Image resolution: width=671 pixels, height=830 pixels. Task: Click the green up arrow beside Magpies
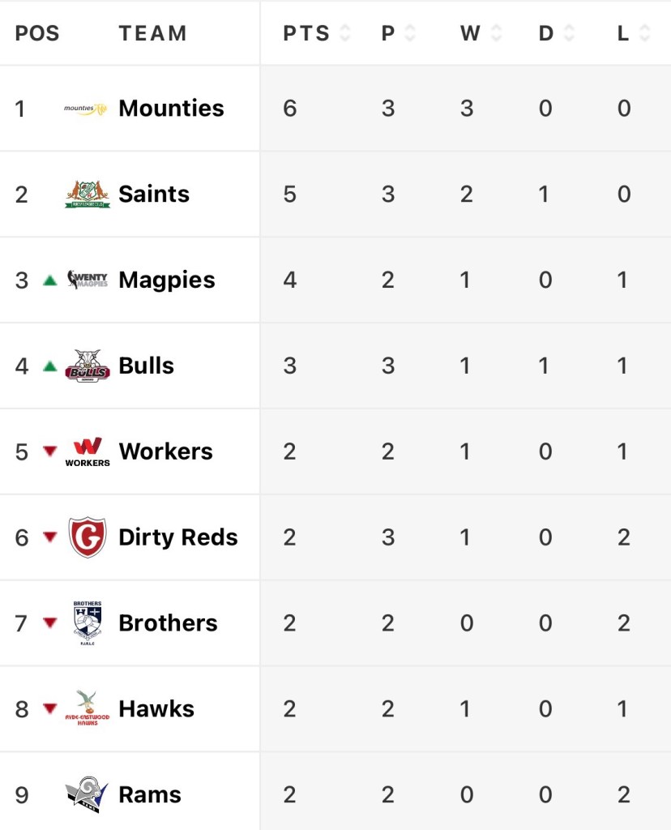point(50,280)
